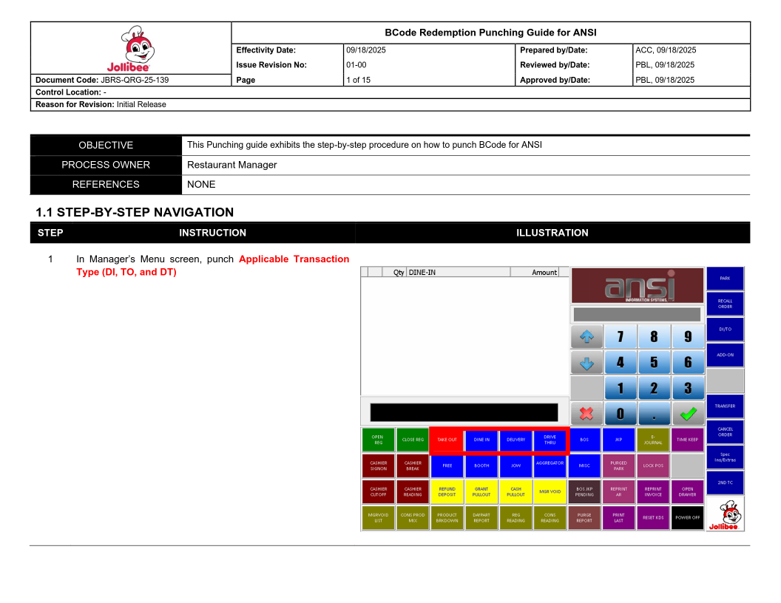Click the gray keypad display field
The height and width of the screenshot is (603, 781).
pyautogui.click(x=637, y=315)
